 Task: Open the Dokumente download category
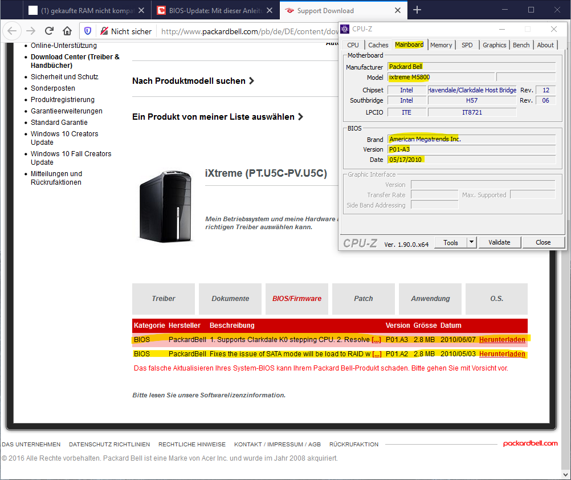point(230,299)
